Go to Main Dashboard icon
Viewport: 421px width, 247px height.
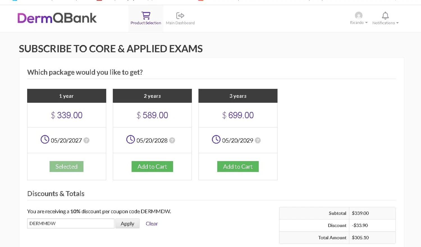pos(180,15)
